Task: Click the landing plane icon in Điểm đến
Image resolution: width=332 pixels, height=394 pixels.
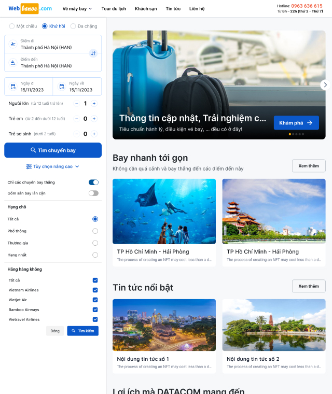Action: click(13, 63)
